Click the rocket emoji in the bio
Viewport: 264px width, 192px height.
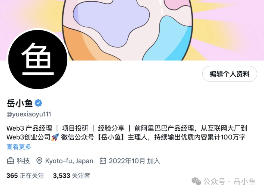pos(55,137)
